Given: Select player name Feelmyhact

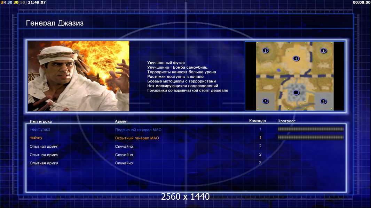Looking at the screenshot, I should click(40, 129).
